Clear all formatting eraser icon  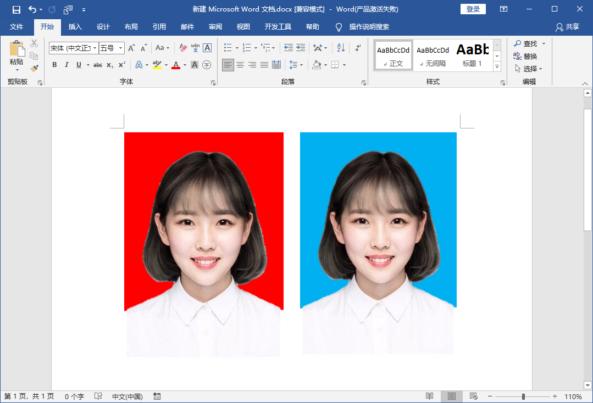point(183,48)
